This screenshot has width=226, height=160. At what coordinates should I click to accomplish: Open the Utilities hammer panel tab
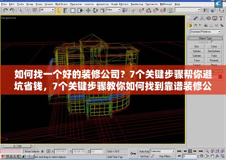tap(221, 18)
